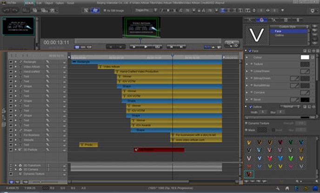The height and width of the screenshot is (193, 320).
Task: Click the Redo arrow in the toolbar
Action: (x=15, y=10)
